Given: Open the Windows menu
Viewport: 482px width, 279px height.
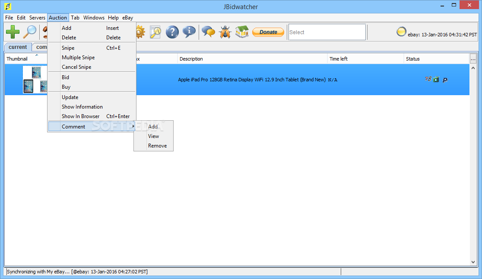Looking at the screenshot, I should pyautogui.click(x=94, y=18).
